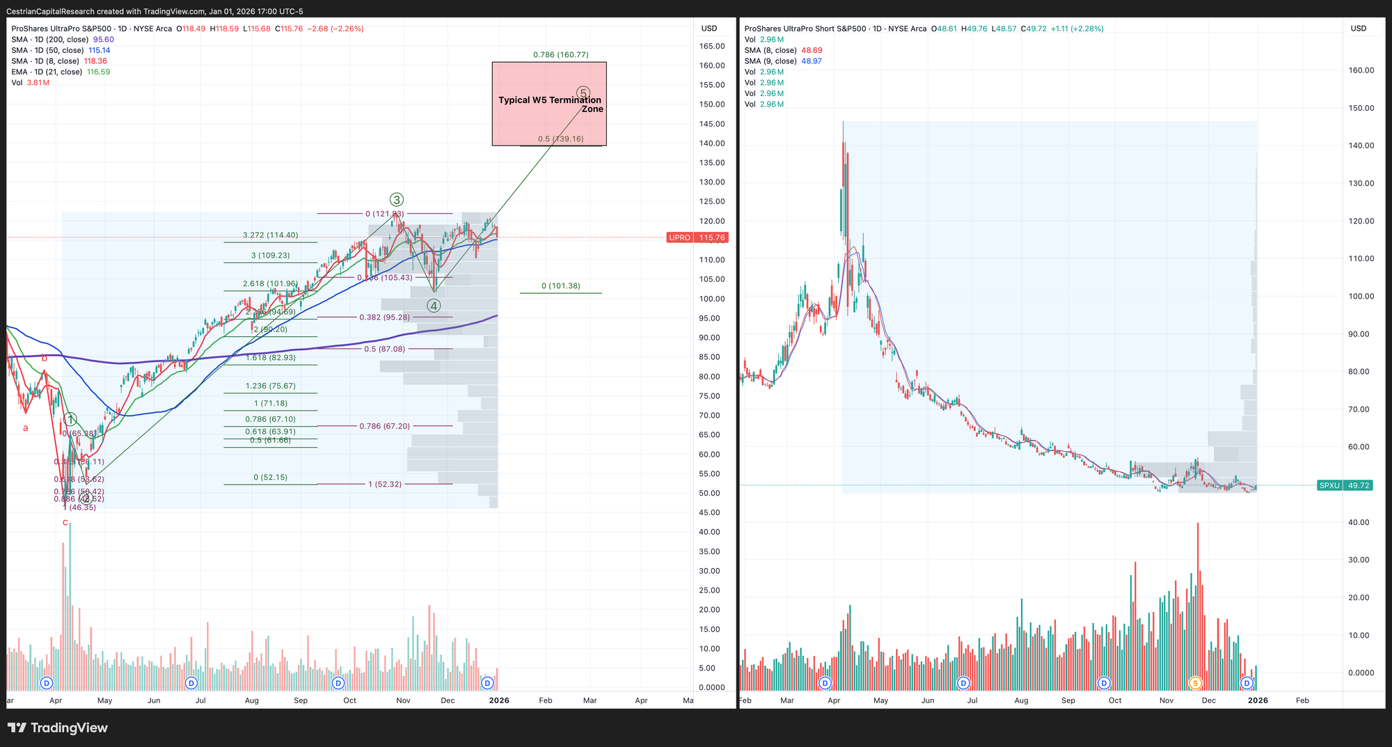Click the SPXU 49.72 price tag
This screenshot has width=1392, height=747.
click(1345, 485)
